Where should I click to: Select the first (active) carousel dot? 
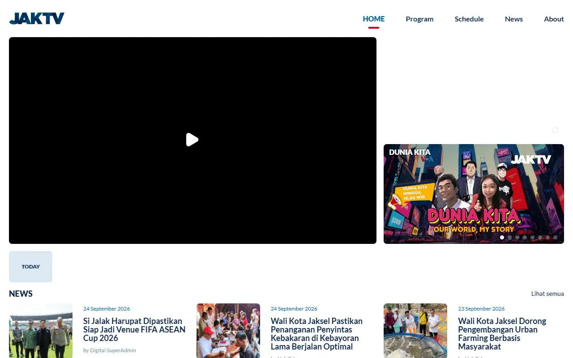click(502, 238)
